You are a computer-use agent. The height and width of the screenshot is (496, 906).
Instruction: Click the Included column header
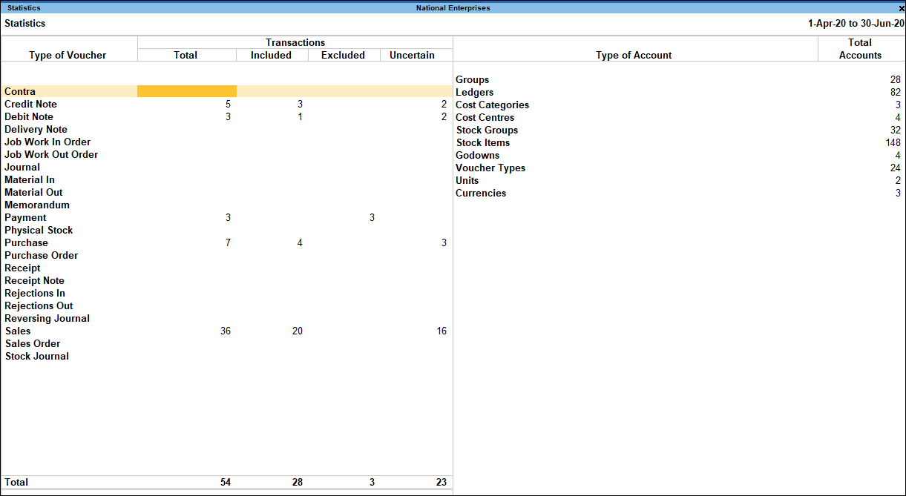[x=271, y=56]
